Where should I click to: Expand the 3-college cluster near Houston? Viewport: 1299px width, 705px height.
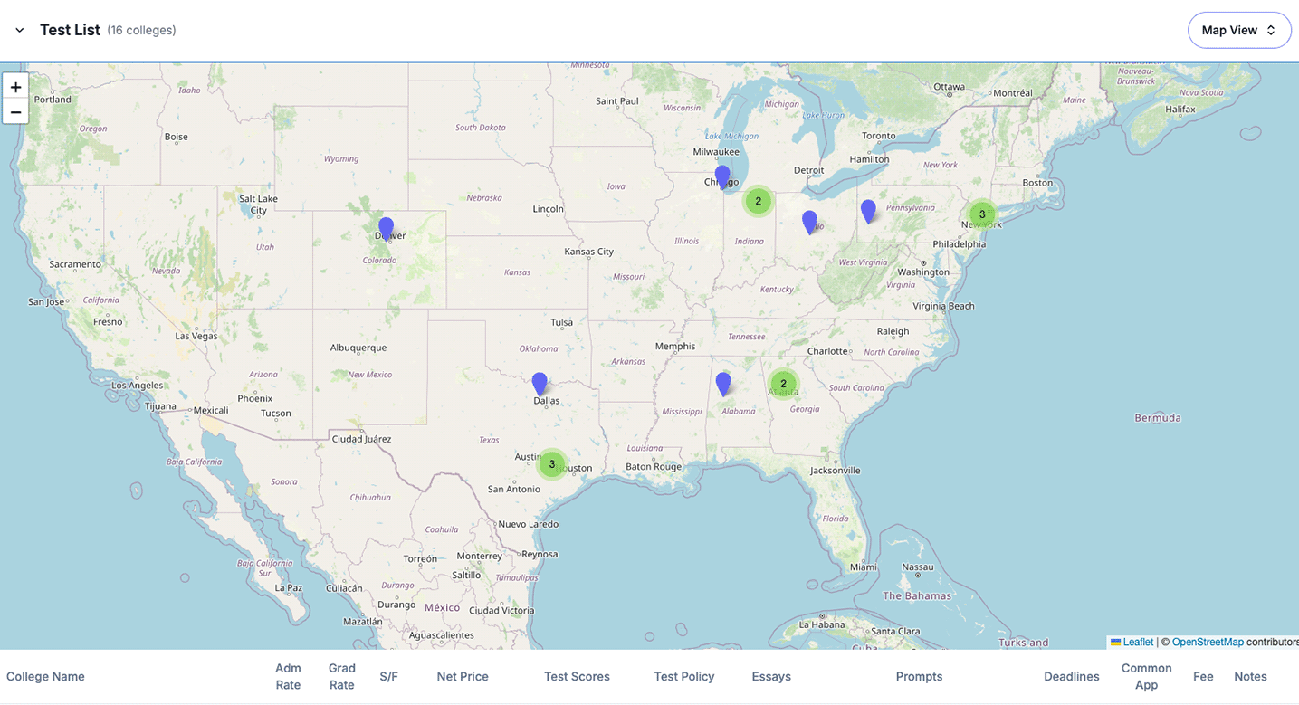point(552,464)
